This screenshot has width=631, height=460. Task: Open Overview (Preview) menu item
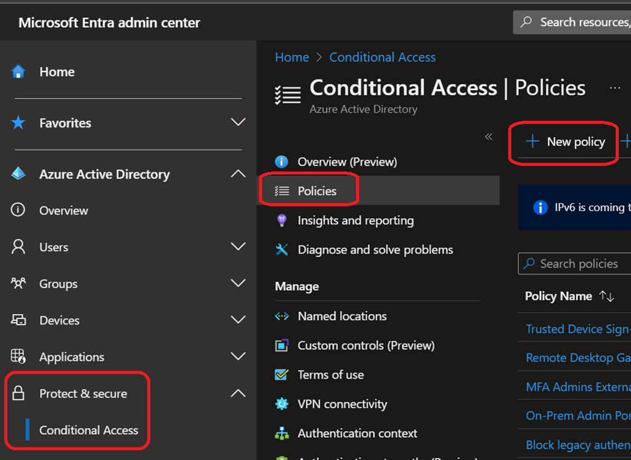(347, 162)
